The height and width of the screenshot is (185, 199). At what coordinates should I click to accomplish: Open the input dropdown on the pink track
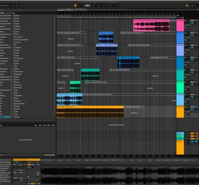tap(187, 20)
